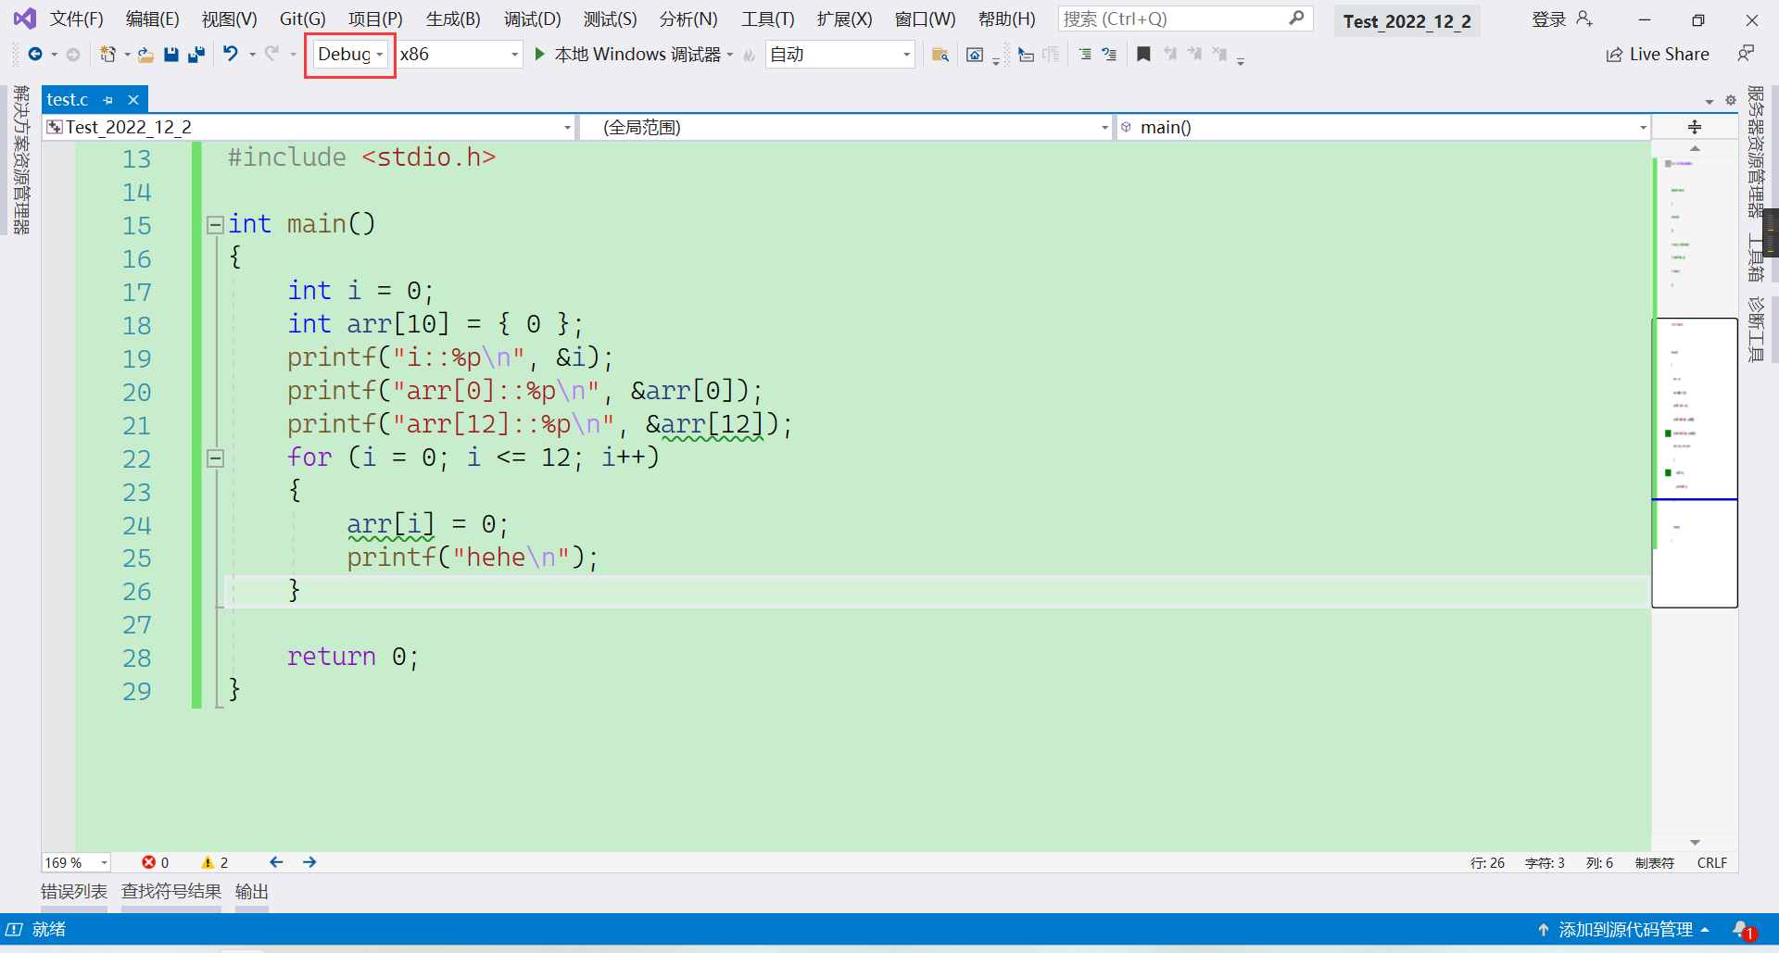1779x953 pixels.
Task: Click the scroll up arrow of the editor scrollbar
Action: click(1695, 149)
